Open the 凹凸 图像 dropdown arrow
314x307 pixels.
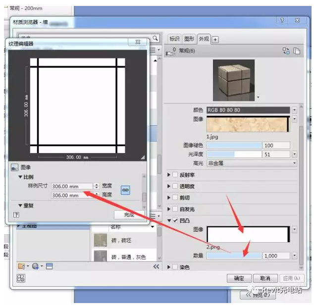click(294, 229)
